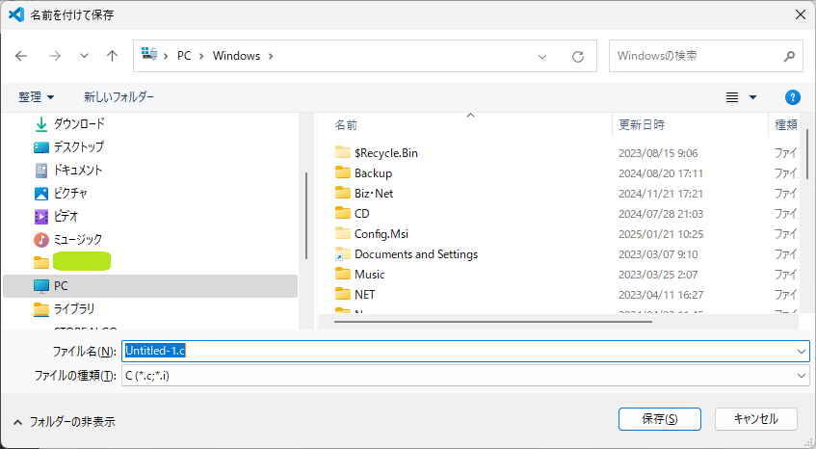Screen dimensions: 816x449
Task: Select the Music folder
Action: click(370, 275)
